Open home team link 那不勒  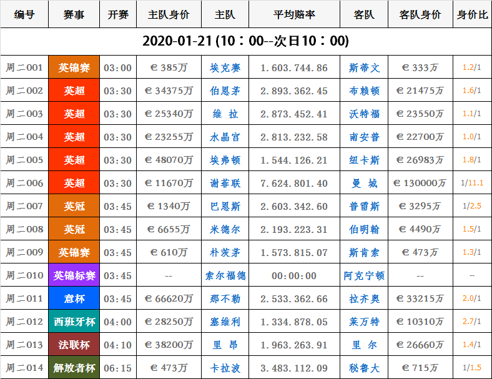(x=225, y=298)
